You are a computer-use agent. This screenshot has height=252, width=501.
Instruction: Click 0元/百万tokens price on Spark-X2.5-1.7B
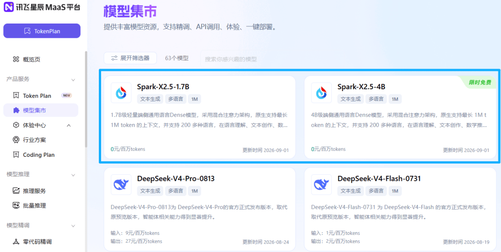tap(128, 149)
